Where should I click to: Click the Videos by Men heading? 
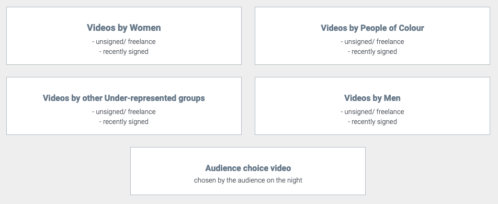click(x=372, y=98)
